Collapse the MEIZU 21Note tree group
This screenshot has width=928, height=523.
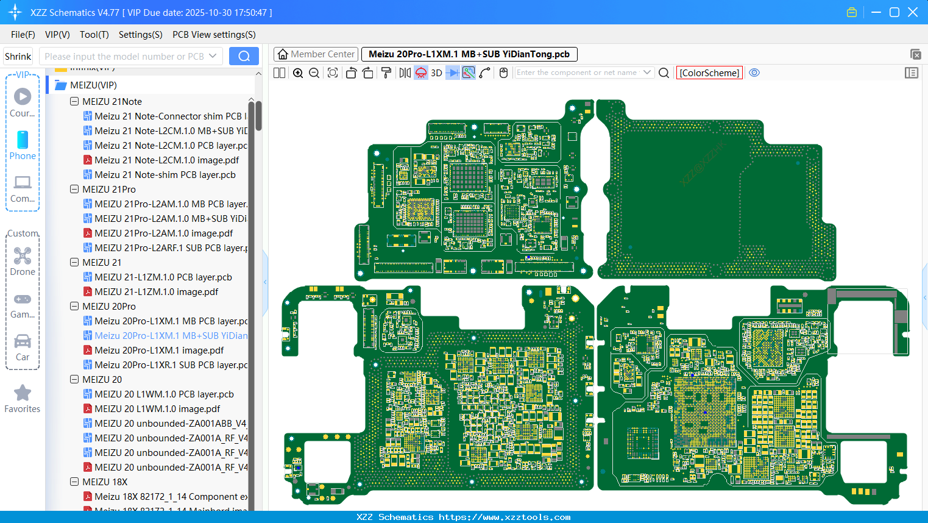pyautogui.click(x=74, y=102)
